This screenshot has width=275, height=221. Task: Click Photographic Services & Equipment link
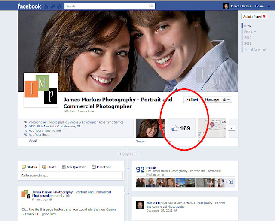click(73, 122)
